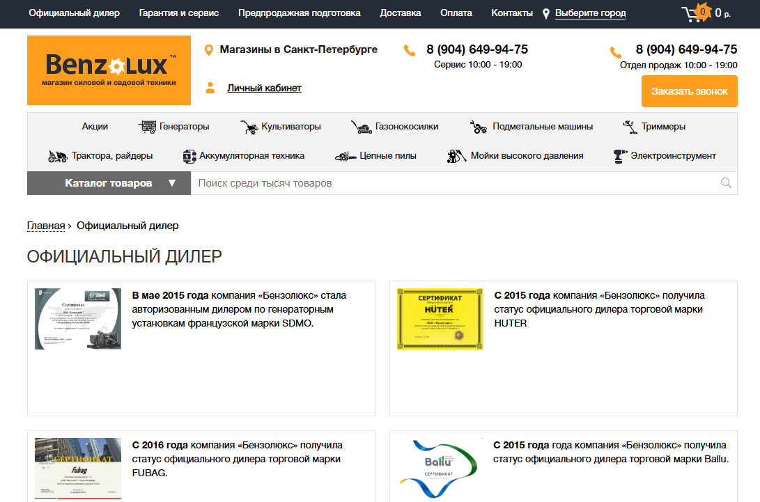Open the Выберите город selector
Screen dimensions: 760x502
pyautogui.click(x=589, y=13)
